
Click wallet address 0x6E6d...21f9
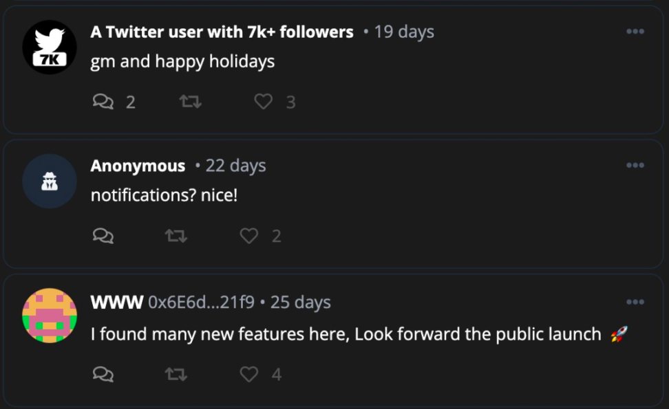(201, 302)
